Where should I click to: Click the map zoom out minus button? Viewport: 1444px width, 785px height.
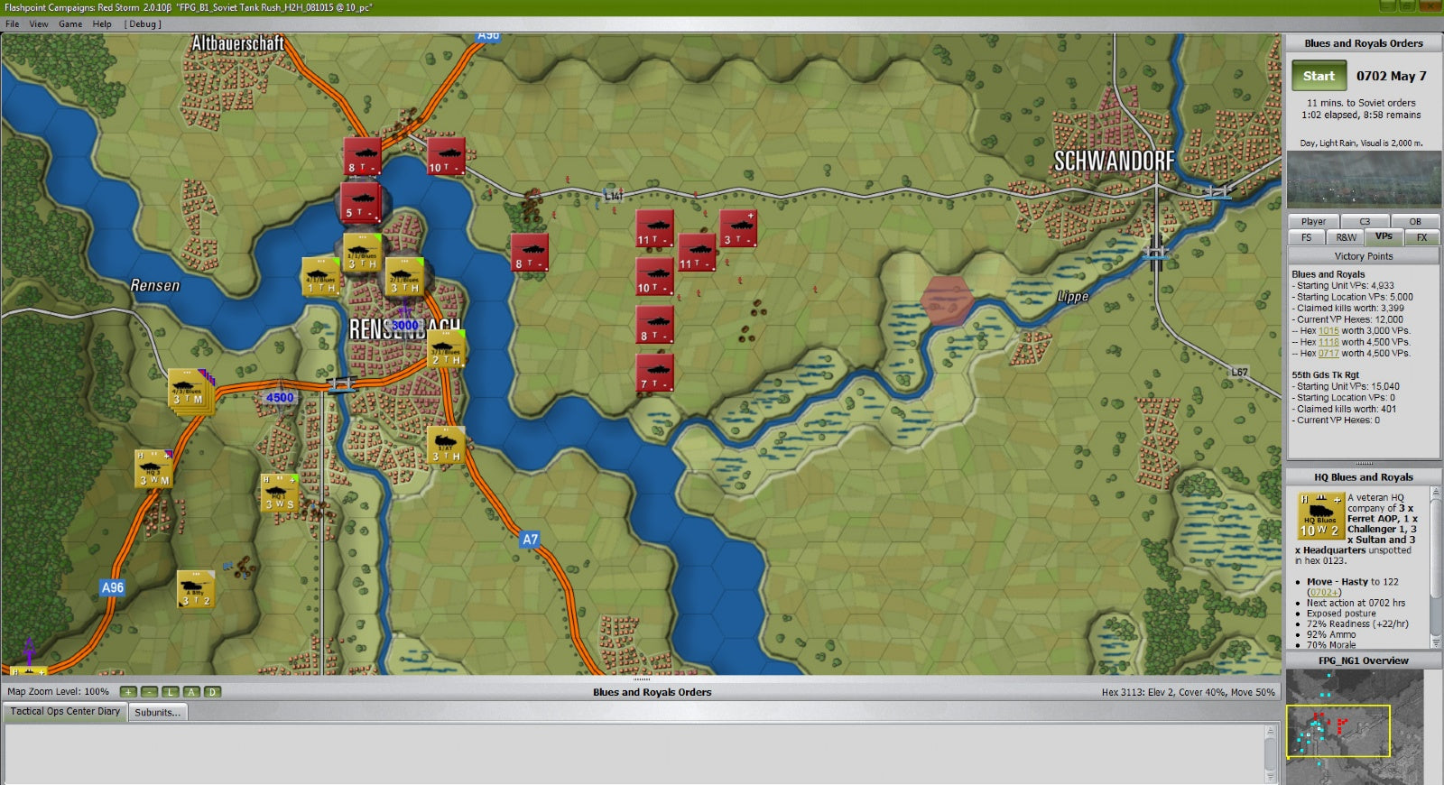pyautogui.click(x=149, y=692)
